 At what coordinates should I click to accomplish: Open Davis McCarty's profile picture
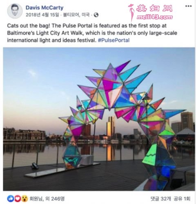pos(15,11)
